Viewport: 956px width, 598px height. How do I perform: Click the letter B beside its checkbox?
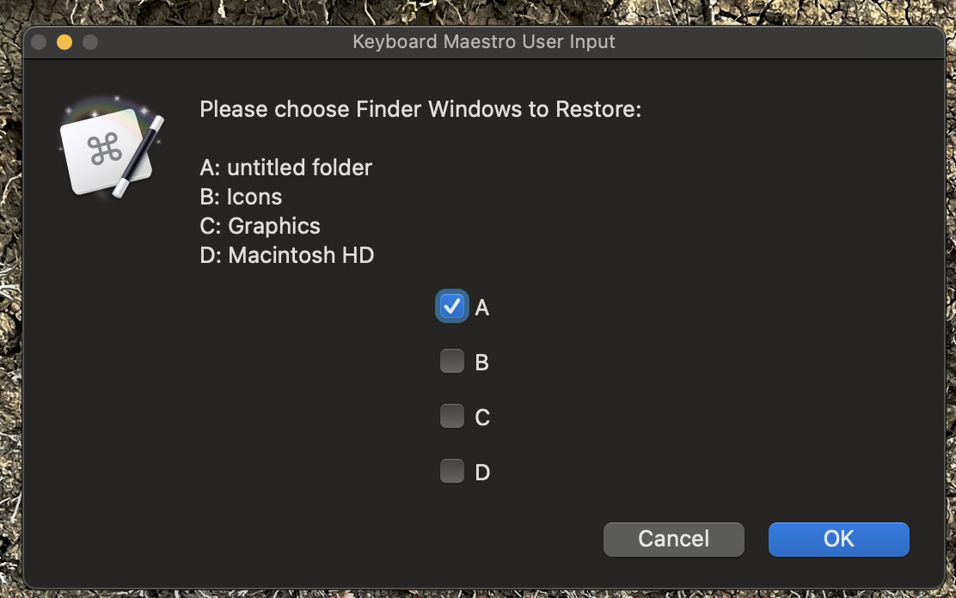pos(481,363)
